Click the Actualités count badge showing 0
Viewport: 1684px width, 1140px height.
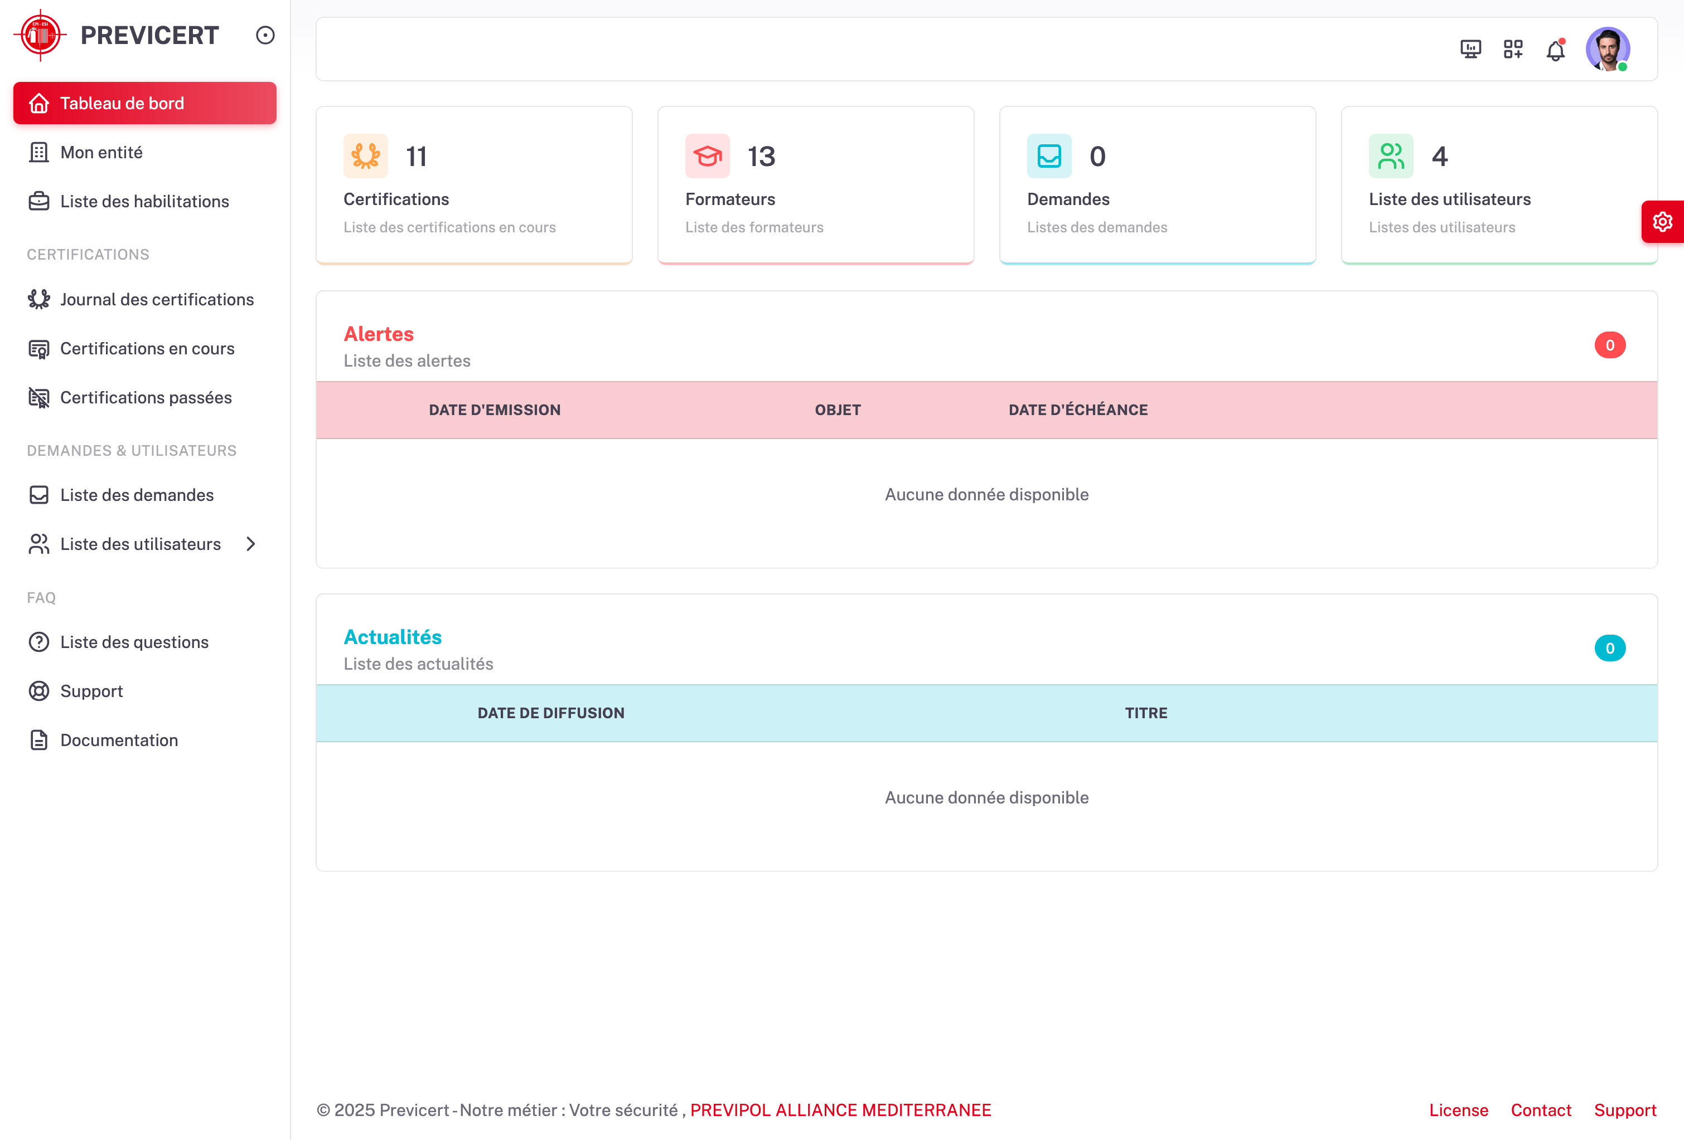1610,647
